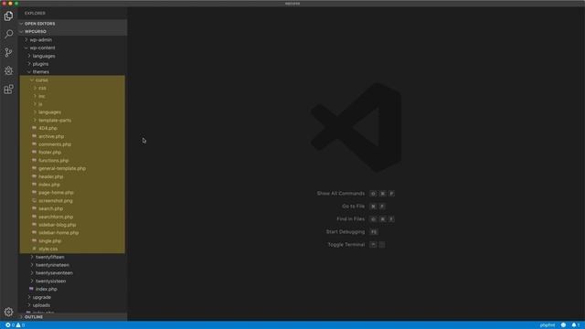Collapse the wp-content folder

coord(73,48)
